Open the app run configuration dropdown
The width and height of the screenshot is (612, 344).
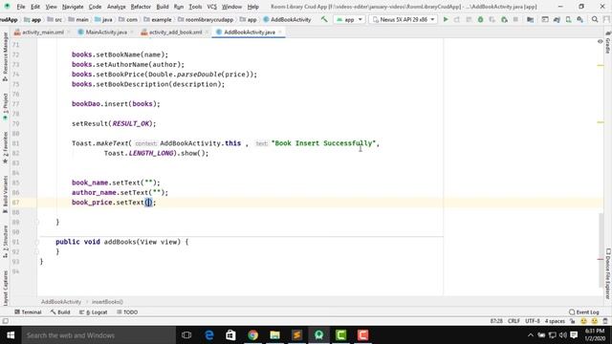(349, 19)
